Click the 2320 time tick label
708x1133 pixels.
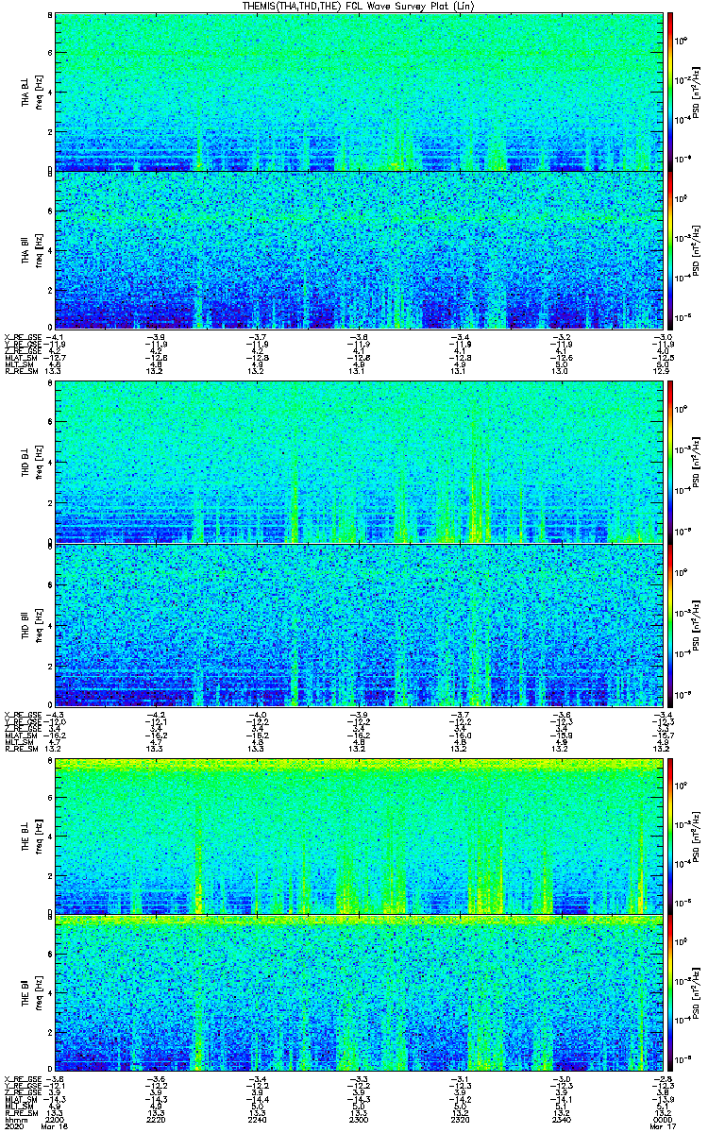(x=460, y=1120)
